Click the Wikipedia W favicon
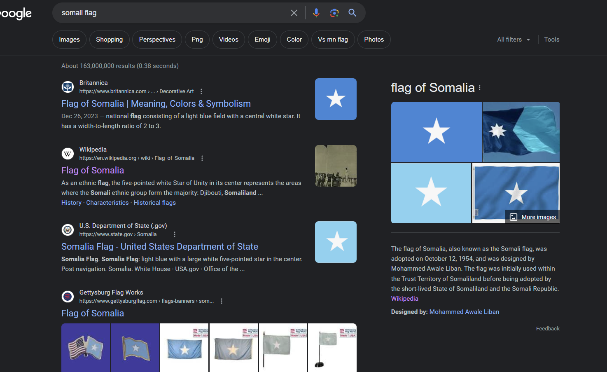 point(68,154)
